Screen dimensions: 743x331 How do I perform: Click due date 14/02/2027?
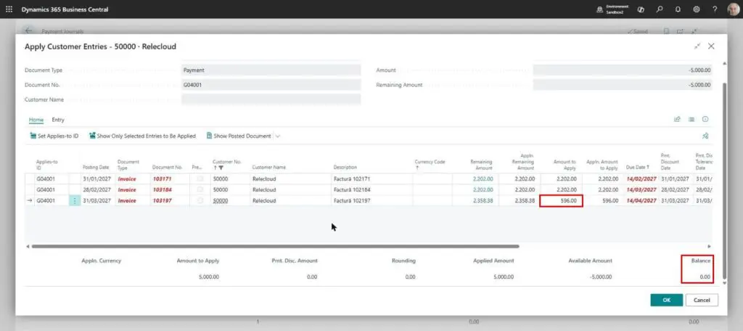[x=641, y=179]
